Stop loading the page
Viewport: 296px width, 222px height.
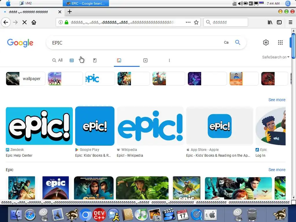pyautogui.click(x=25, y=22)
